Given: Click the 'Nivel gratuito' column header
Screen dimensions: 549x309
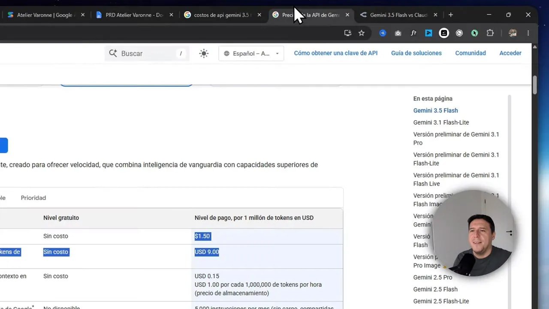Looking at the screenshot, I should coord(61,218).
